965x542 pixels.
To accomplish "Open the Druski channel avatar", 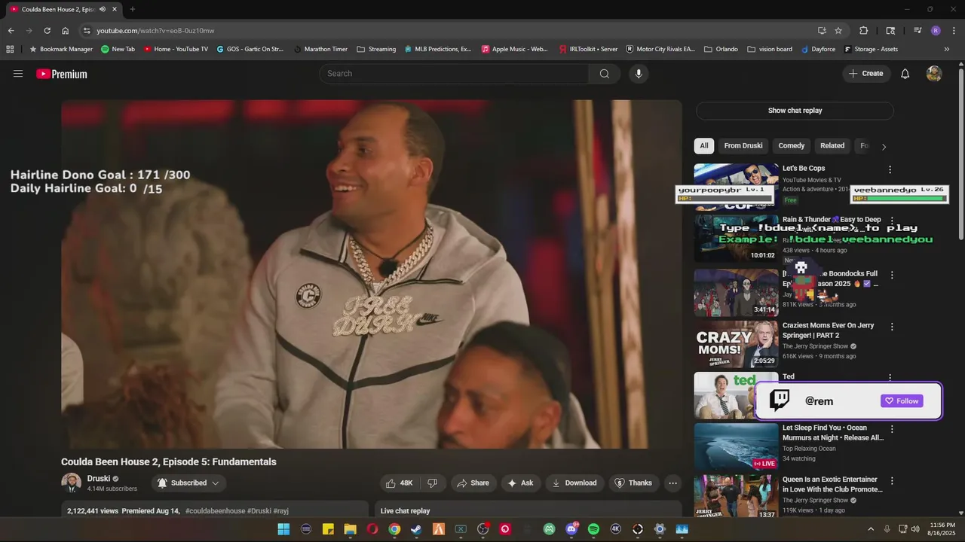I will point(71,483).
